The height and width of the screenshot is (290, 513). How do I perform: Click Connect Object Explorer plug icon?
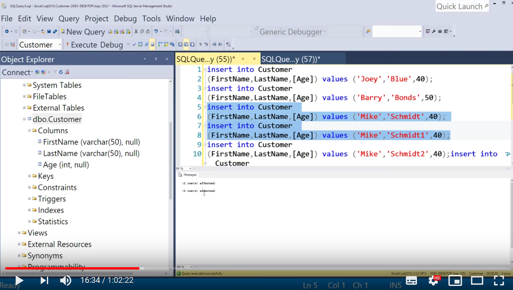click(x=37, y=72)
